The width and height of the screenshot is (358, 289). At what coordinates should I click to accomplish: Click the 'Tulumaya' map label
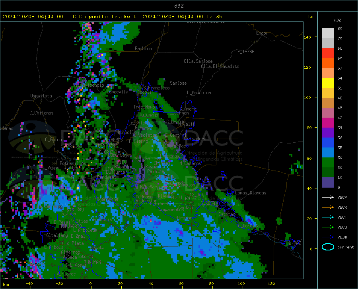[x=149, y=115]
